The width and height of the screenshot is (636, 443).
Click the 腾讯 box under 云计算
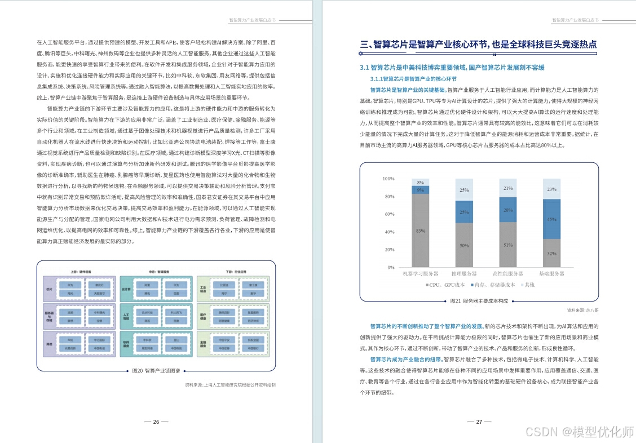coord(147,294)
